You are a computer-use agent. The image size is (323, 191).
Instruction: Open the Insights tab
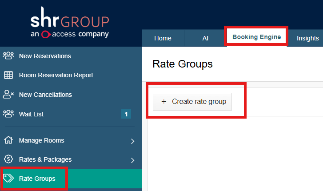coord(307,38)
